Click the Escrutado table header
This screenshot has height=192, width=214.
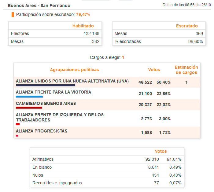(187, 26)
